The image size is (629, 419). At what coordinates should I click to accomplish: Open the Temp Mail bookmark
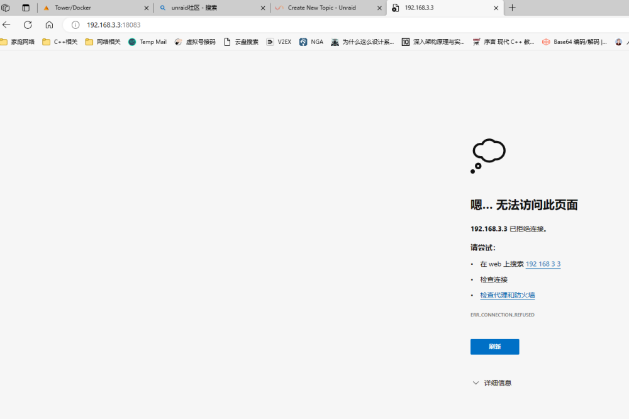[147, 42]
